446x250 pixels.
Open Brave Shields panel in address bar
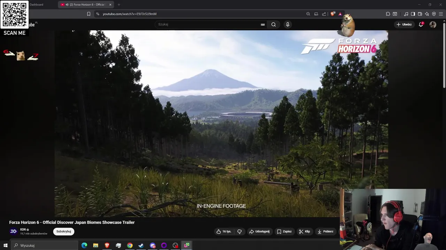(333, 14)
